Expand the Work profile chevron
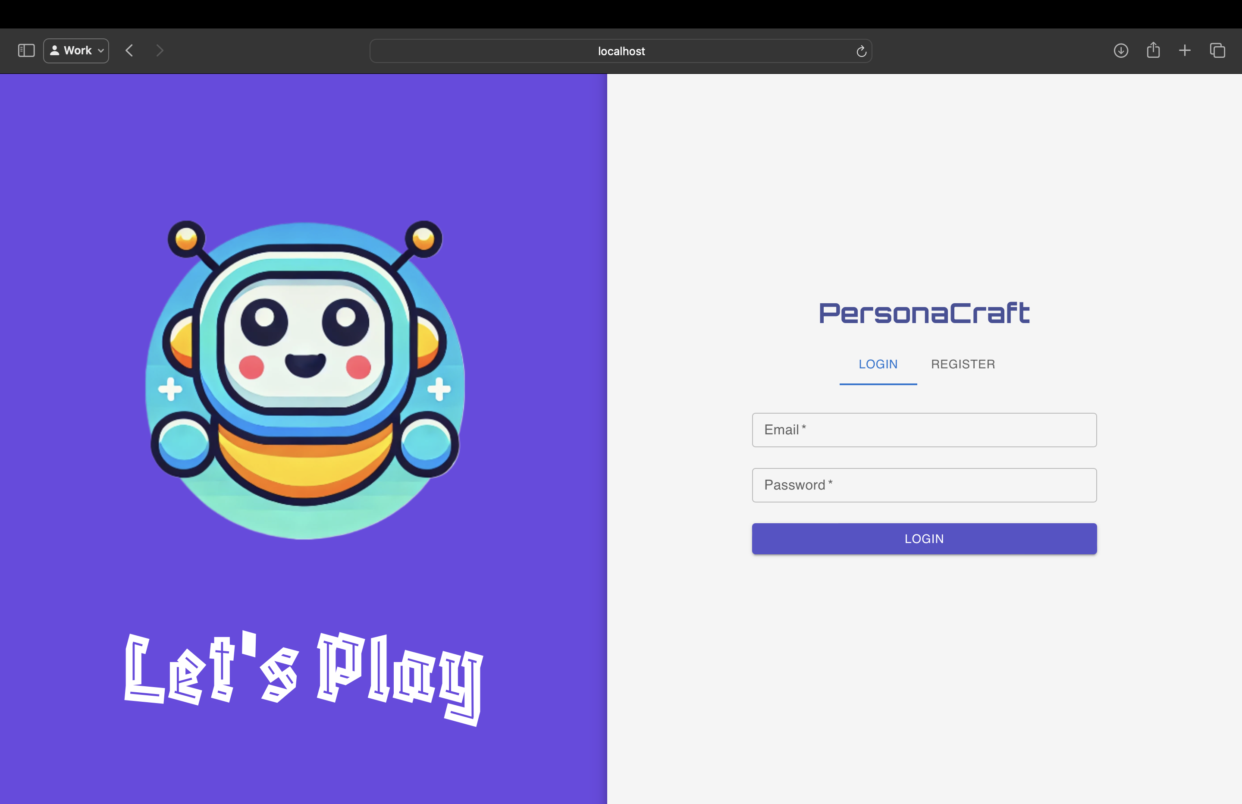This screenshot has width=1242, height=804. coord(101,51)
